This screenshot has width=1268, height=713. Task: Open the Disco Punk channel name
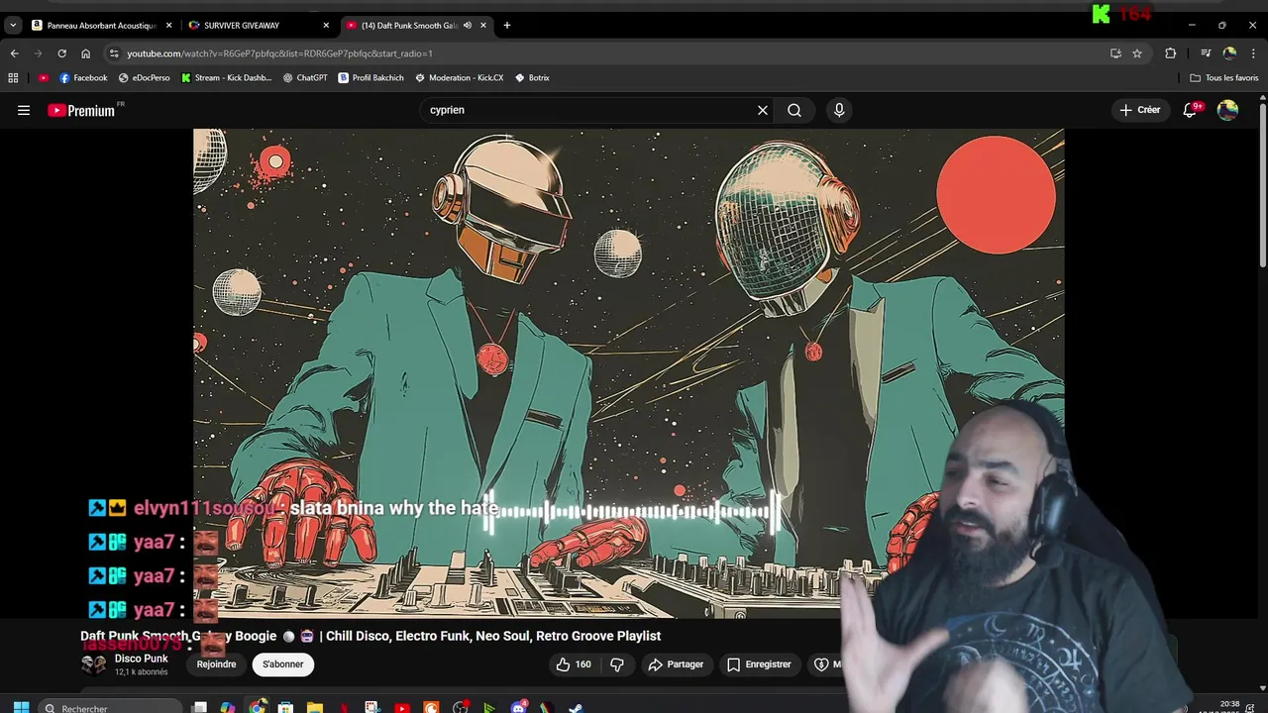coord(141,659)
